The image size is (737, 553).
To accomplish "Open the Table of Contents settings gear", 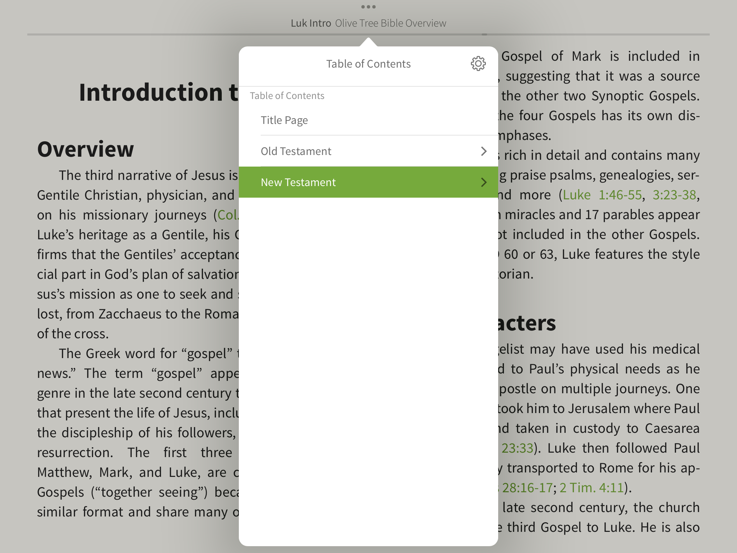I will (x=478, y=63).
